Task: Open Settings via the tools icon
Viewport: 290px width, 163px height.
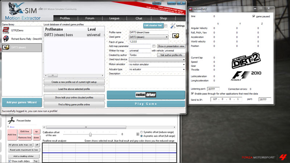Action: tap(173, 26)
